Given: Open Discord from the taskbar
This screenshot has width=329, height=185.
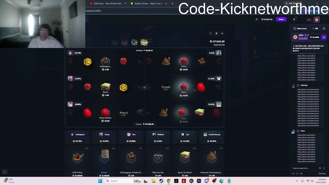Looking at the screenshot, I should point(206,181).
